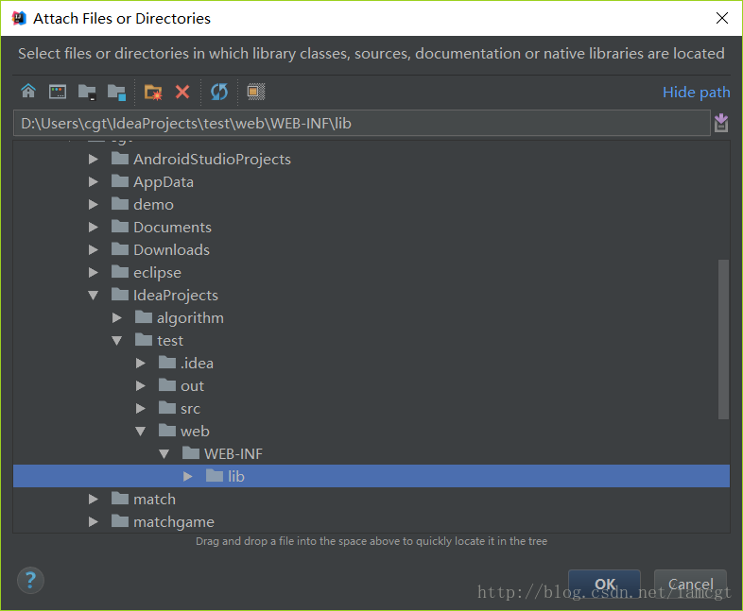Expand the demo folder arrow
The image size is (743, 611).
(x=93, y=205)
